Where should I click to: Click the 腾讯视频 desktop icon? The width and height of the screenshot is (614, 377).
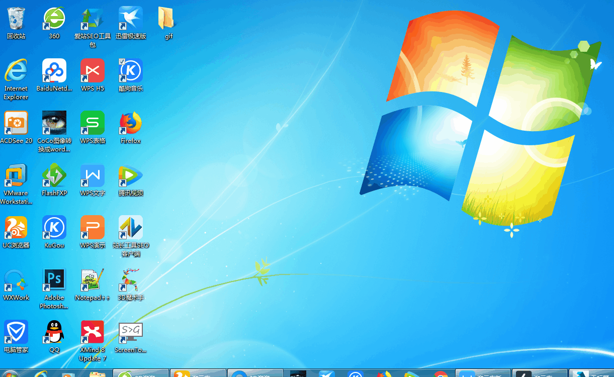point(131,176)
